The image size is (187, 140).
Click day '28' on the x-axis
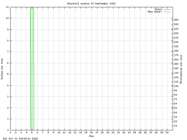[x=156, y=132]
